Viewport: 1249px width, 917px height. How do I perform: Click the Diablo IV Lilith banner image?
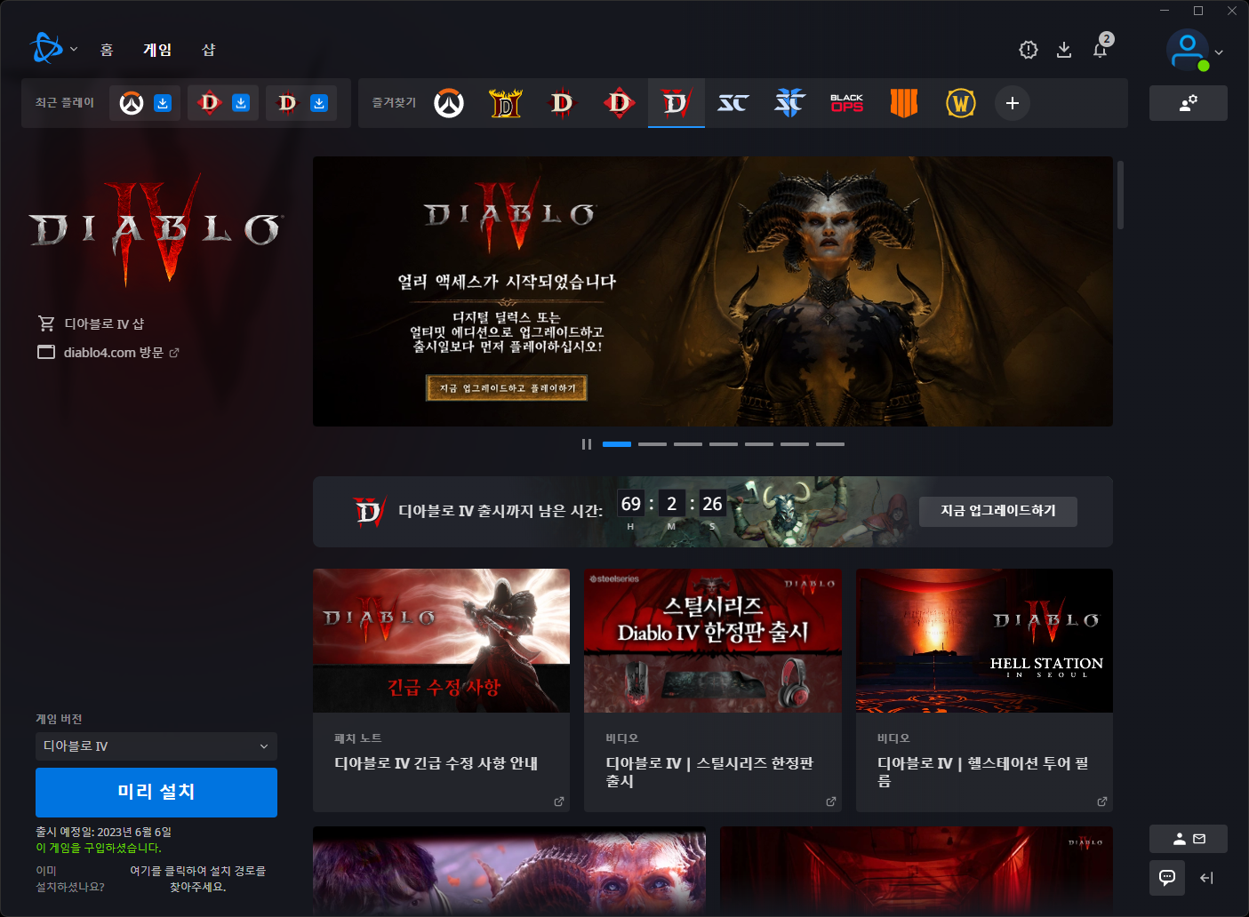pos(713,291)
